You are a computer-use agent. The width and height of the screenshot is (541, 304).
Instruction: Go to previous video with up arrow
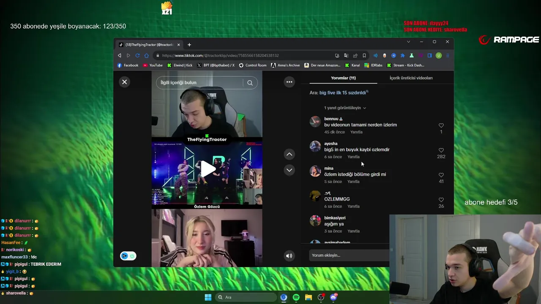[x=289, y=154]
